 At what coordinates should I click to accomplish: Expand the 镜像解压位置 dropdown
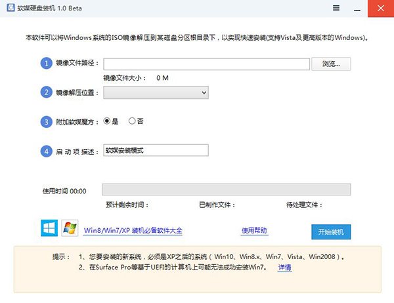(x=156, y=92)
